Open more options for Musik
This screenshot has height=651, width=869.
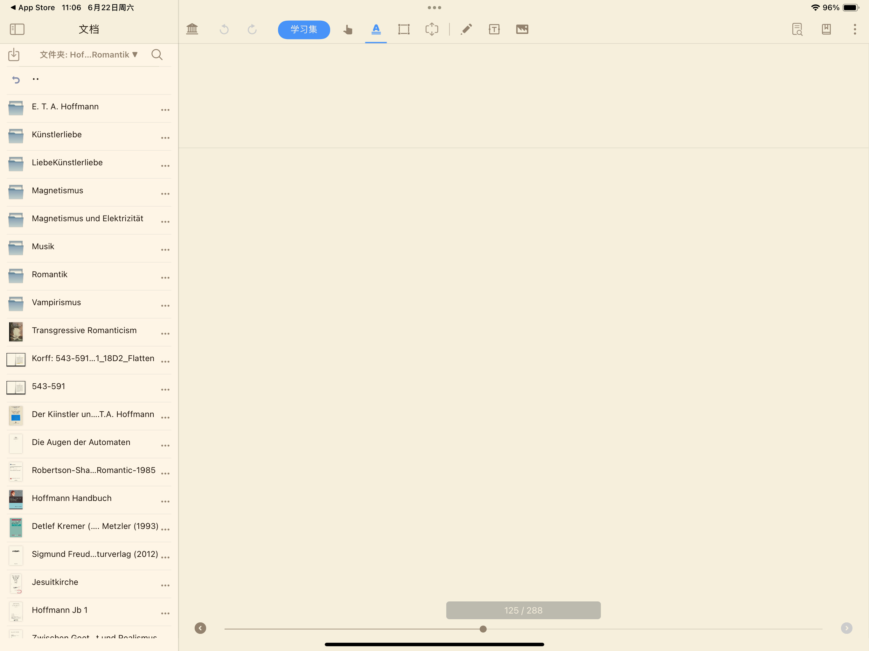coord(165,250)
